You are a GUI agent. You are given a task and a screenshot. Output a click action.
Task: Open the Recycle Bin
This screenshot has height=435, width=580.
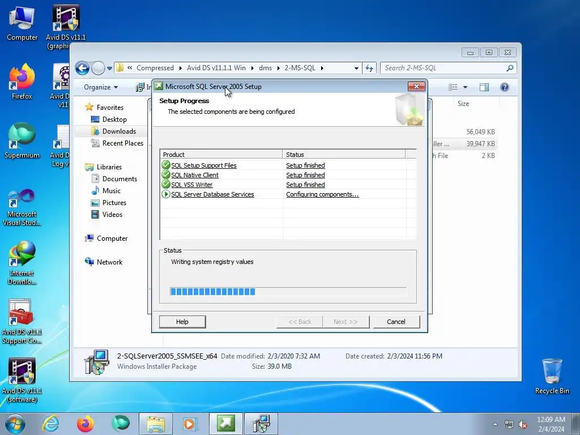click(552, 376)
